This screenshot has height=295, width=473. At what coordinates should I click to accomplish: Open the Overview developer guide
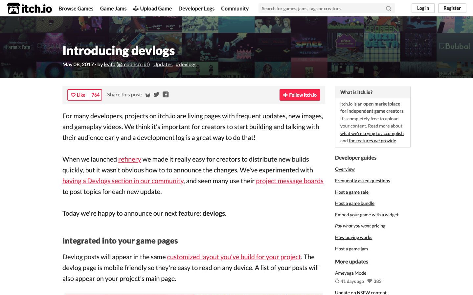pos(345,169)
